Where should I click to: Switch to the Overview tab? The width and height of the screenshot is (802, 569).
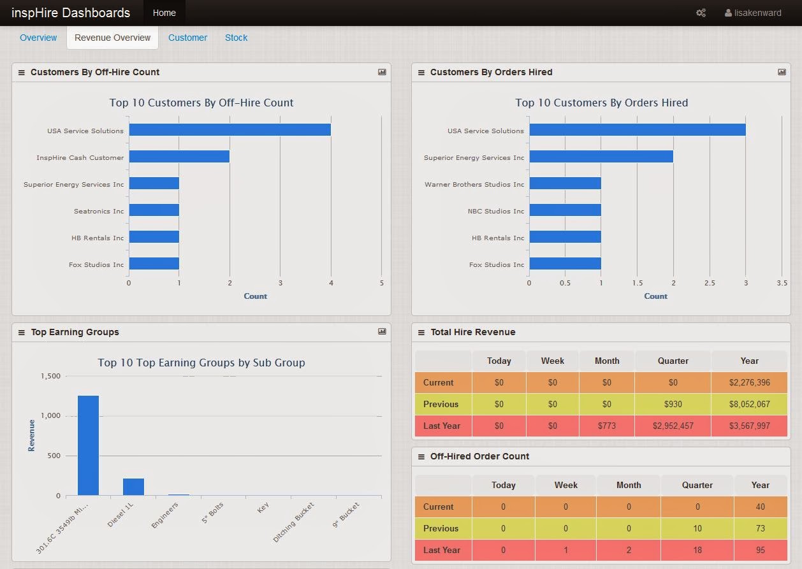(x=38, y=38)
